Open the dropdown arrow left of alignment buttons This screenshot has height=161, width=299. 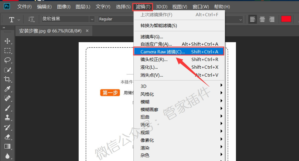click(241, 19)
